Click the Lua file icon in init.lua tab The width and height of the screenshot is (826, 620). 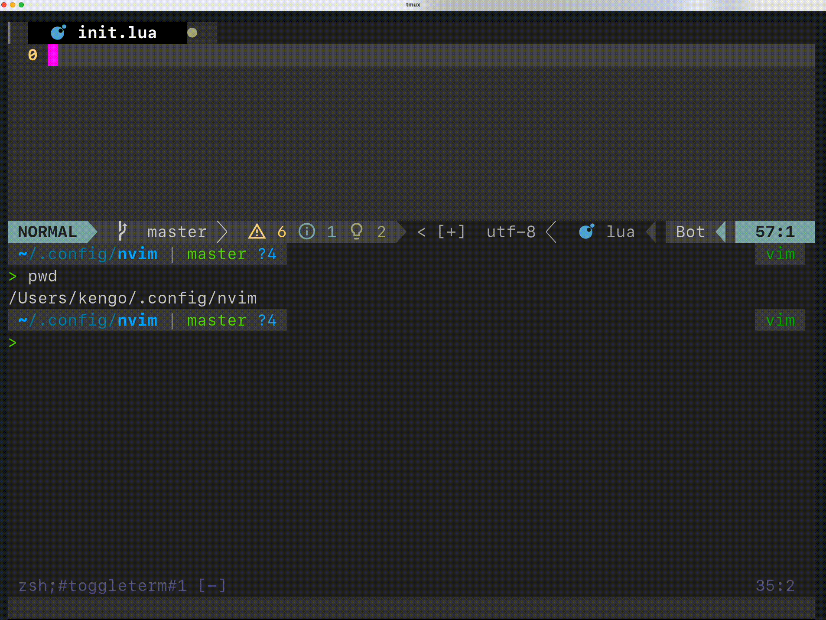point(59,33)
